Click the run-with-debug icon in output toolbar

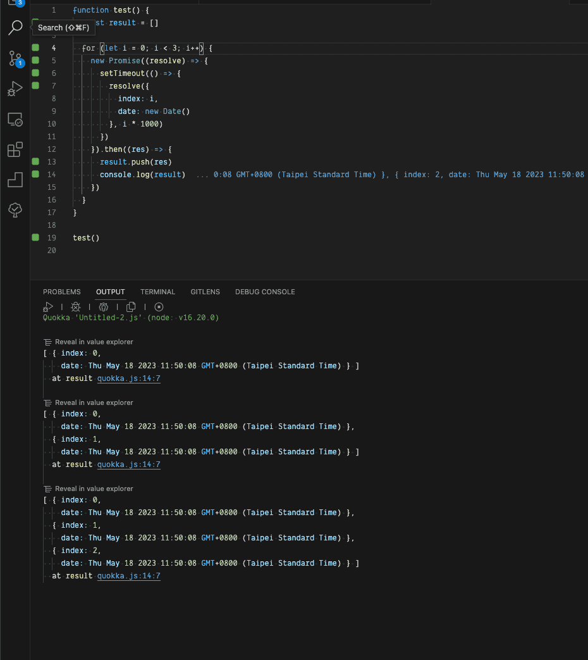(48, 307)
